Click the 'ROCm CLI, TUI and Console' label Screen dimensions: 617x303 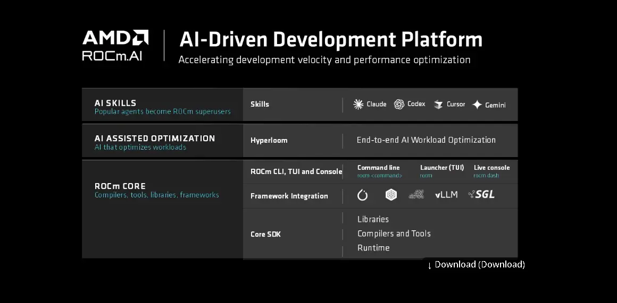296,171
